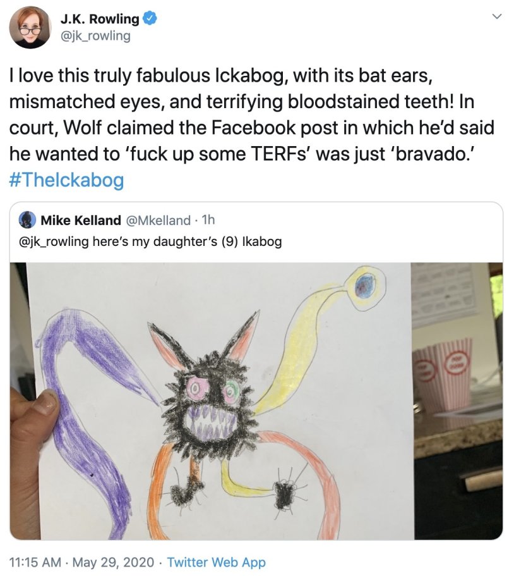The height and width of the screenshot is (576, 514).
Task: Follow the #TheIckabog hashtag link
Action: (66, 180)
